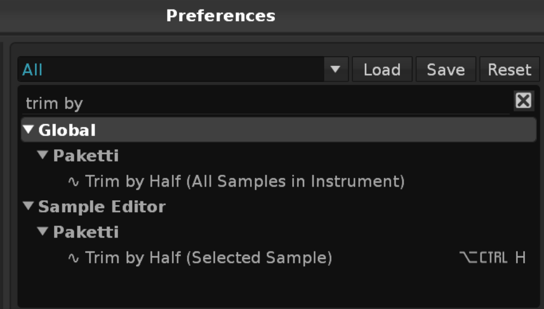
Task: Select Trim by Half (All Samples in Instrument)
Action: click(x=245, y=181)
